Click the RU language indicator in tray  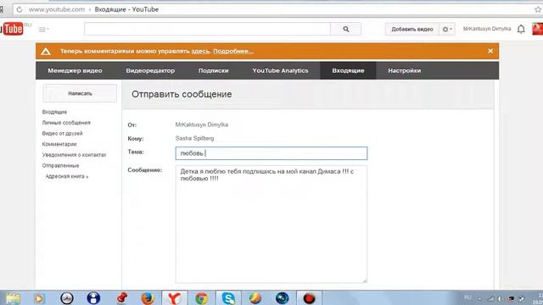[x=467, y=297]
